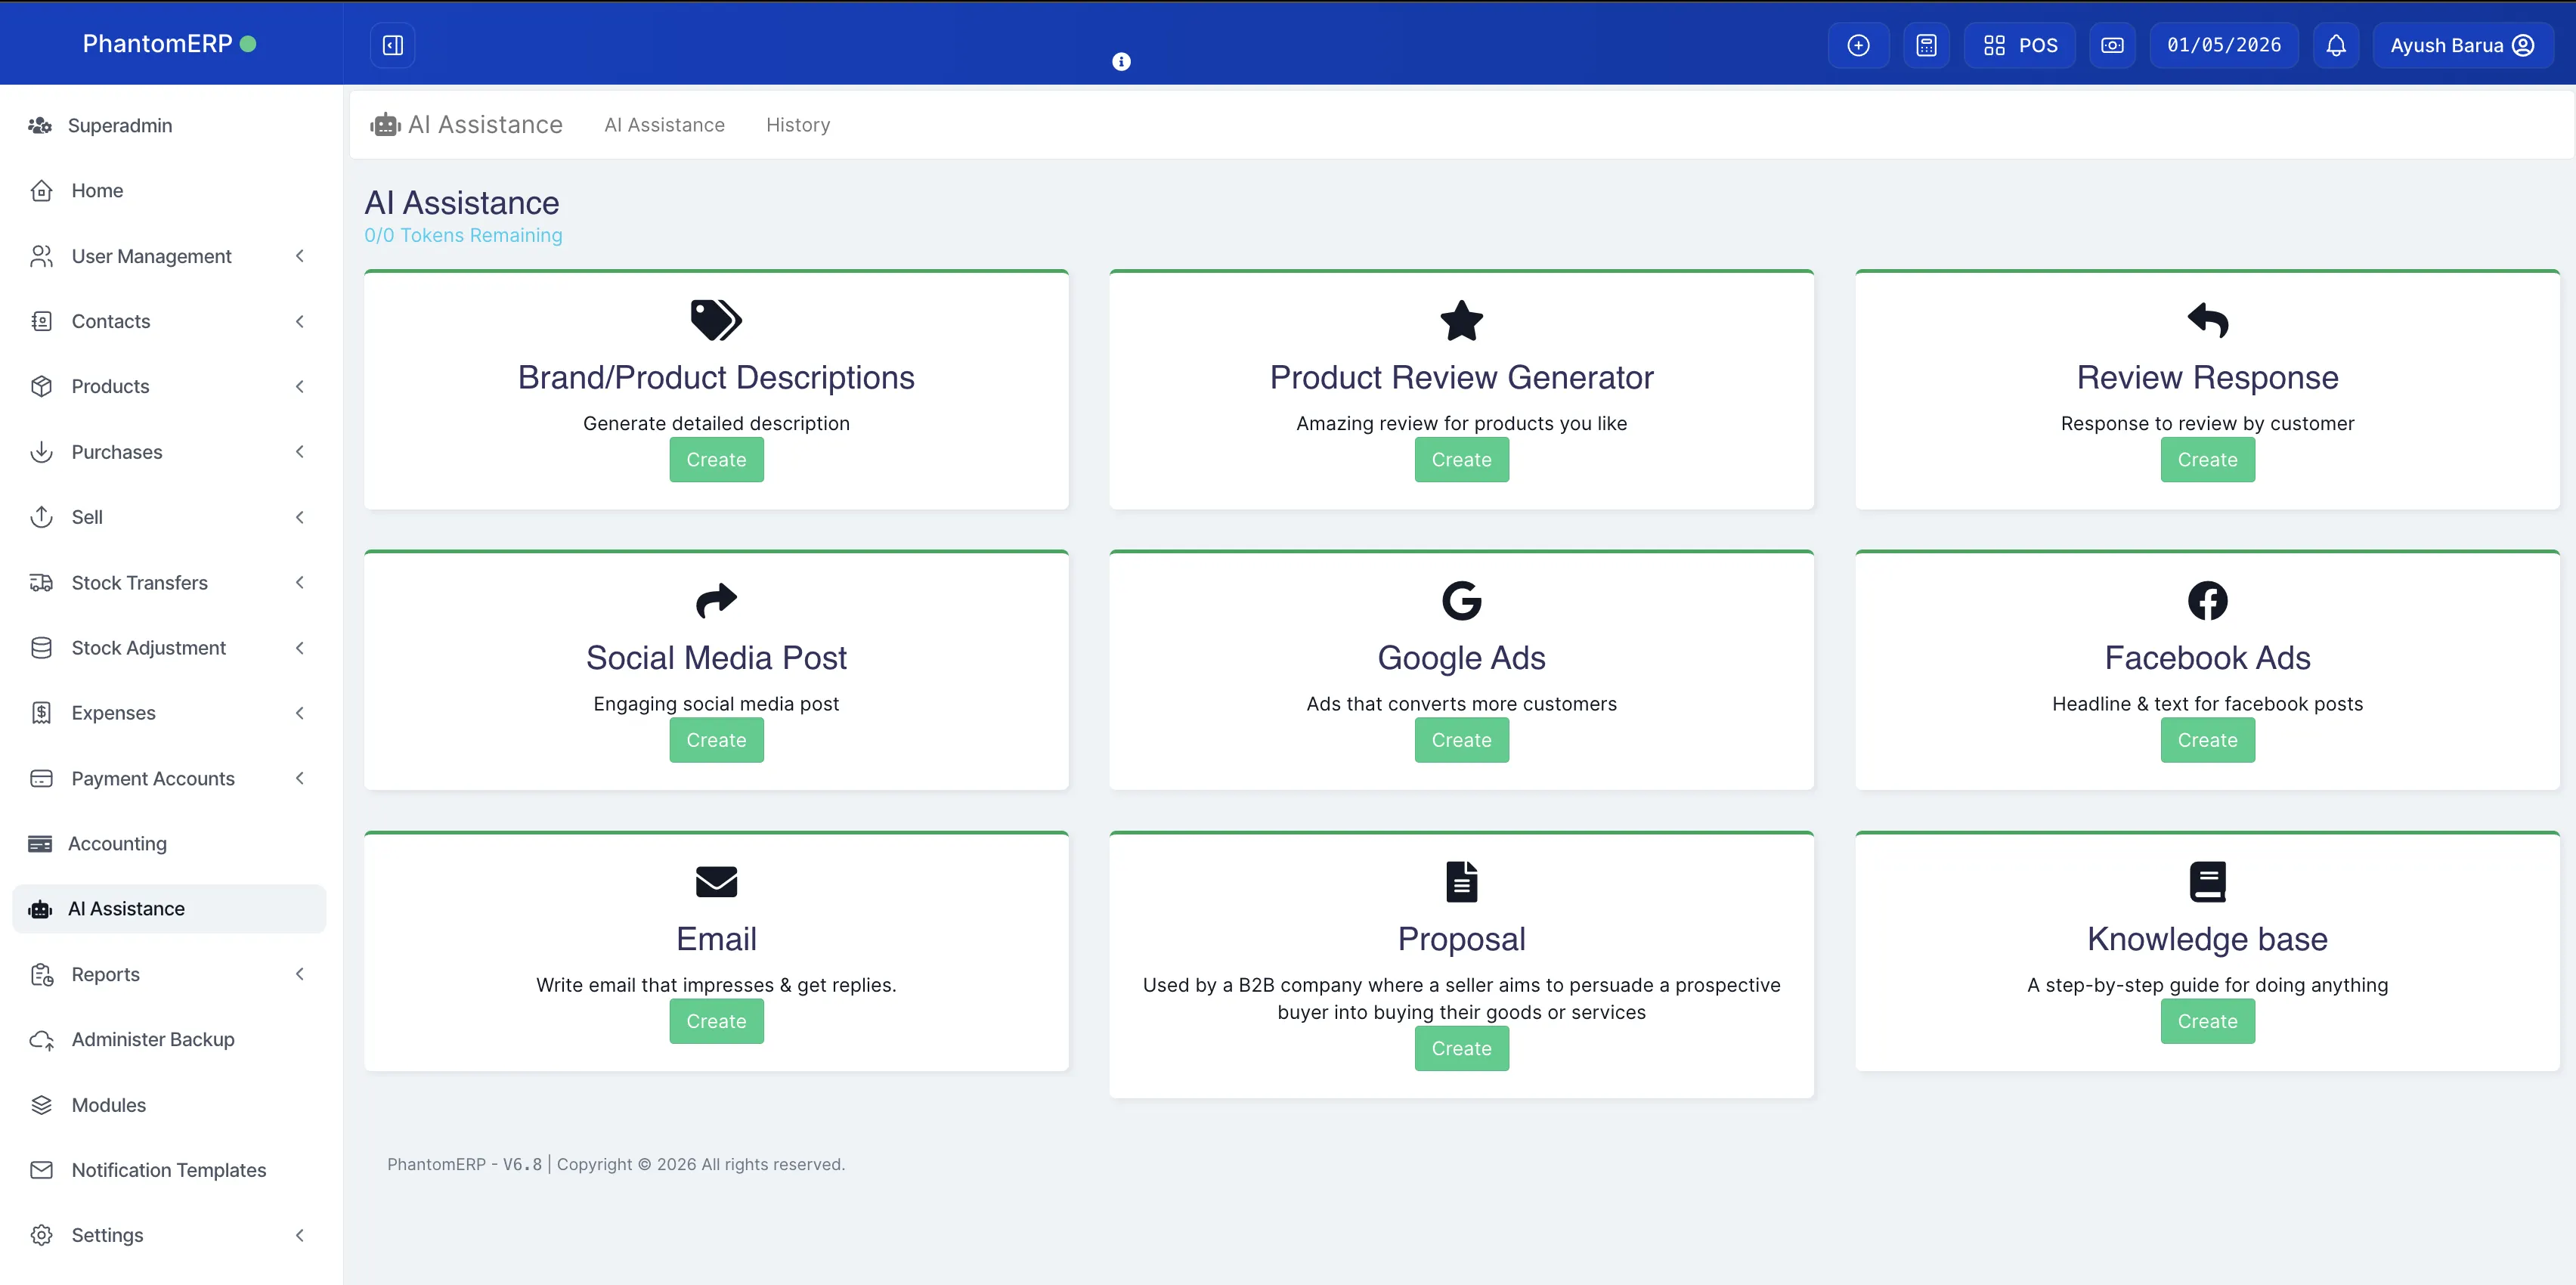Select the calculator icon in the top toolbar

pos(1926,44)
